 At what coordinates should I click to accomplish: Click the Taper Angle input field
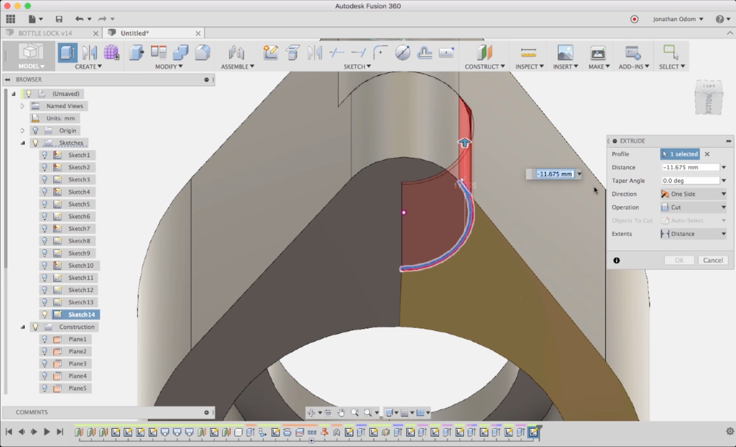pos(690,181)
